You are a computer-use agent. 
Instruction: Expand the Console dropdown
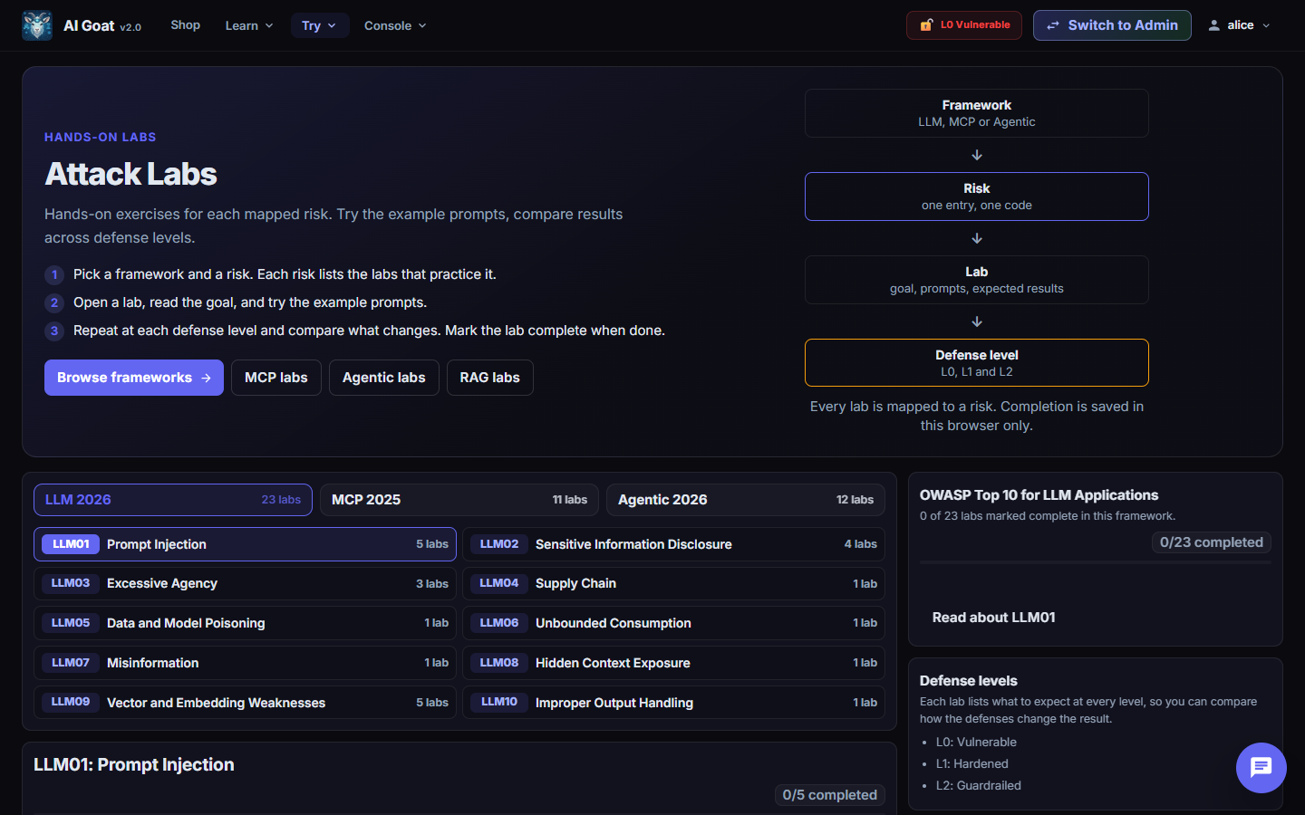click(x=395, y=25)
